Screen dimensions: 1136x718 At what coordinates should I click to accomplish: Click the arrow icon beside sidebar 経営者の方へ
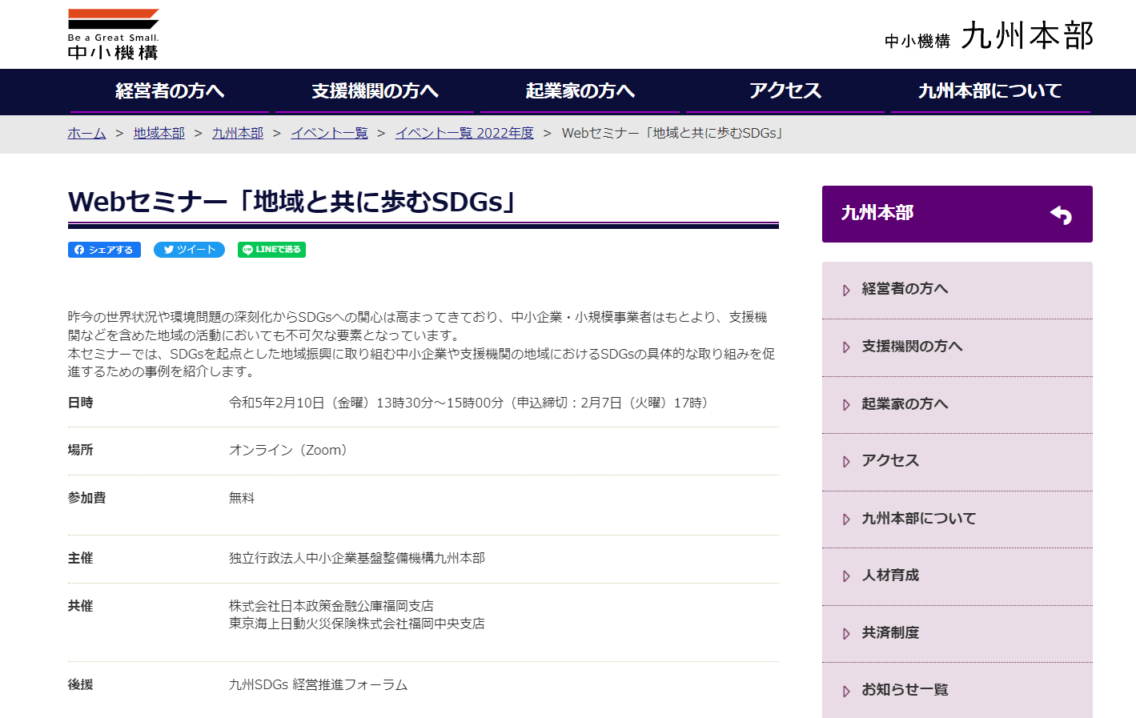846,291
